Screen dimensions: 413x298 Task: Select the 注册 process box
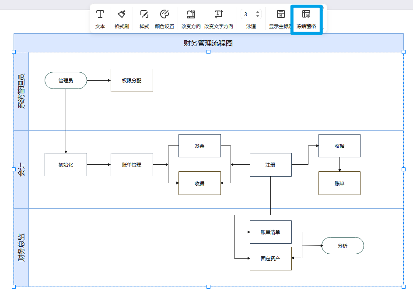click(270, 165)
